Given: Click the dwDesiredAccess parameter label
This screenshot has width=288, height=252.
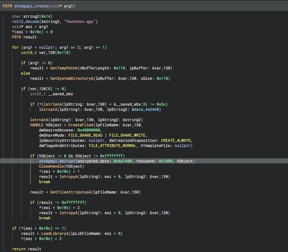Looking at the screenshot, I should click(56, 130).
